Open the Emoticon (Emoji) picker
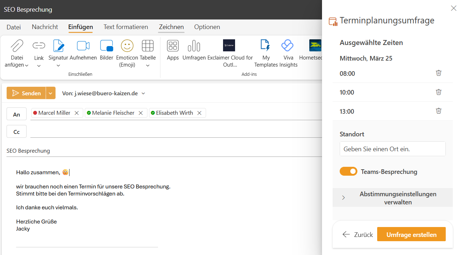The image size is (462, 255). (x=127, y=46)
